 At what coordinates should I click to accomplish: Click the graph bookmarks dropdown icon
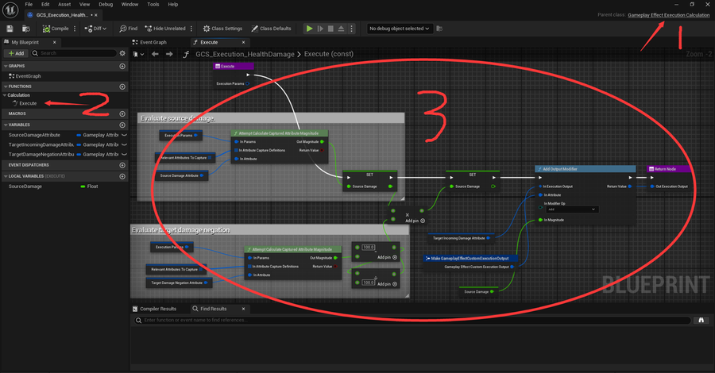[138, 54]
